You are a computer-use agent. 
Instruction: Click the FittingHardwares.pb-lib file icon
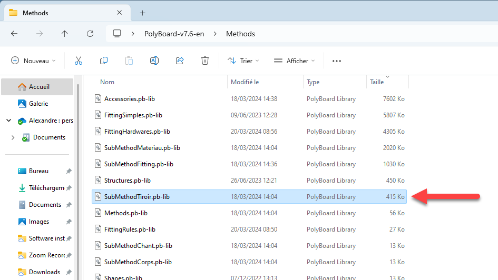[x=98, y=131]
